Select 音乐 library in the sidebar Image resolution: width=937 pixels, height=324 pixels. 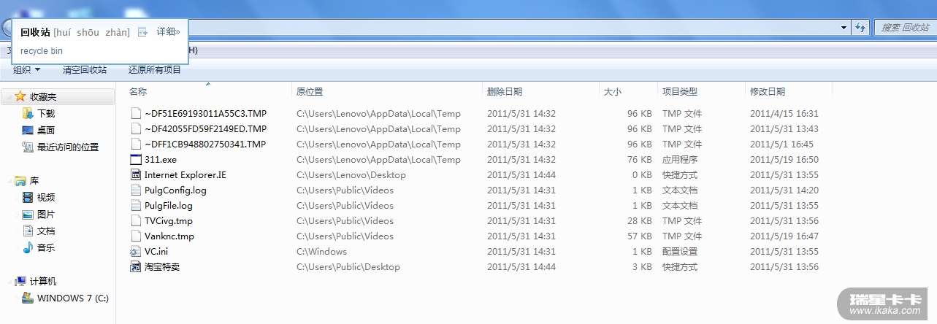point(46,247)
